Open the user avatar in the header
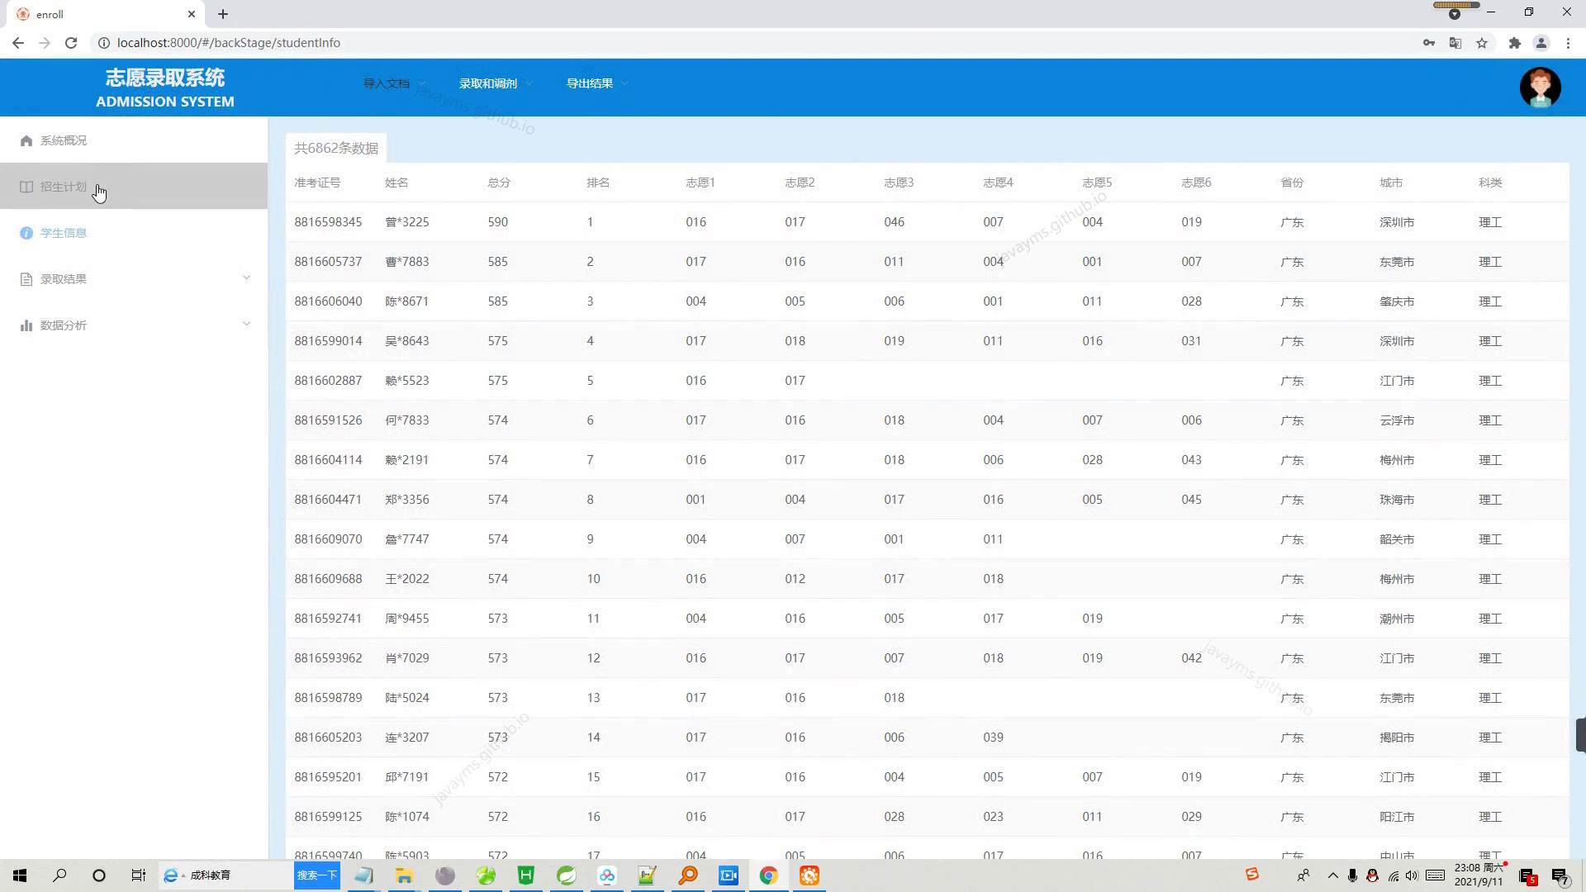 point(1540,87)
